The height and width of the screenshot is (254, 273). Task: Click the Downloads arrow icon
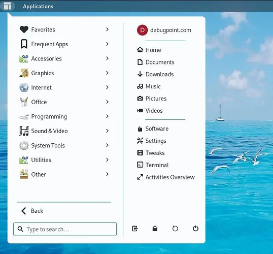(140, 74)
